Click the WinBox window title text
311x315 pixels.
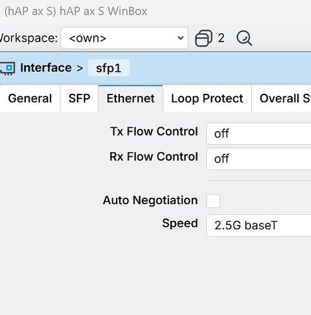pos(76,11)
